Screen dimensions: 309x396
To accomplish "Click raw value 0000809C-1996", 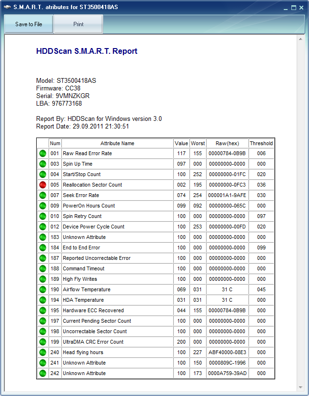I will tap(227, 363).
